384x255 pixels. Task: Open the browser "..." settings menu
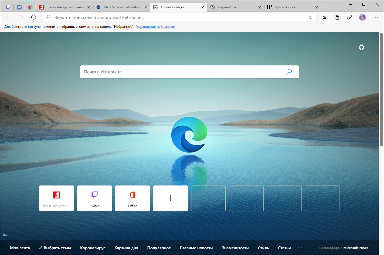pyautogui.click(x=375, y=17)
